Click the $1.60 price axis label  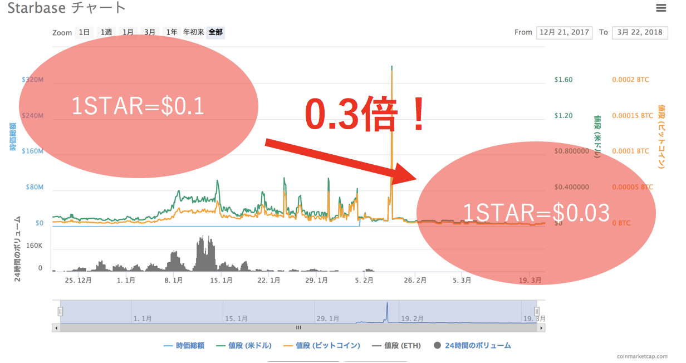tap(563, 80)
